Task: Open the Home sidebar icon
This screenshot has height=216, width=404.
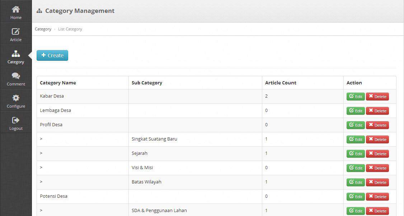Action: [16, 10]
